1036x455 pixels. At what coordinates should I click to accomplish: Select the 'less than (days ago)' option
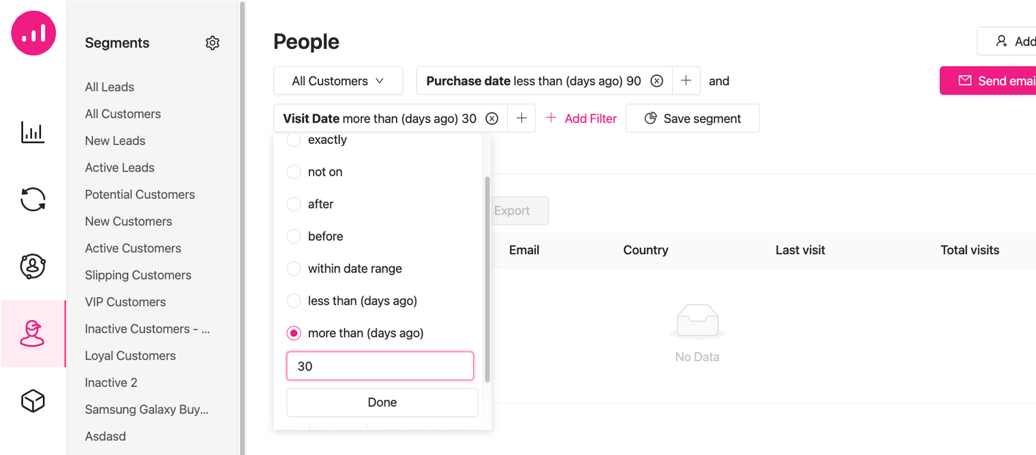tap(294, 301)
